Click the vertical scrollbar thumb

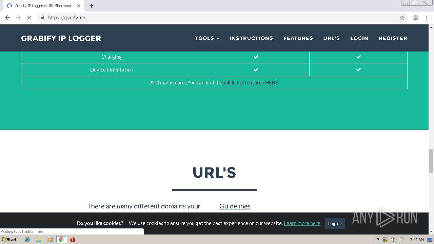(431, 161)
